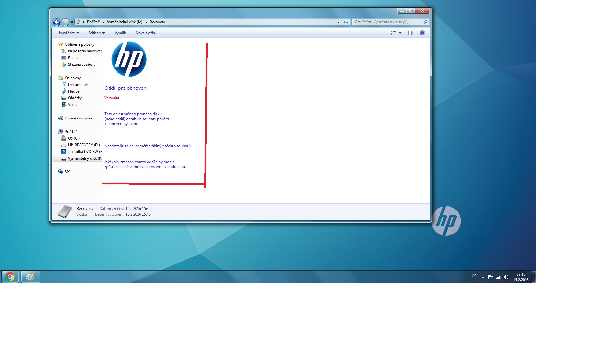613x345 pixels.
Task: Open the Hudba library in the sidebar
Action: 73,91
